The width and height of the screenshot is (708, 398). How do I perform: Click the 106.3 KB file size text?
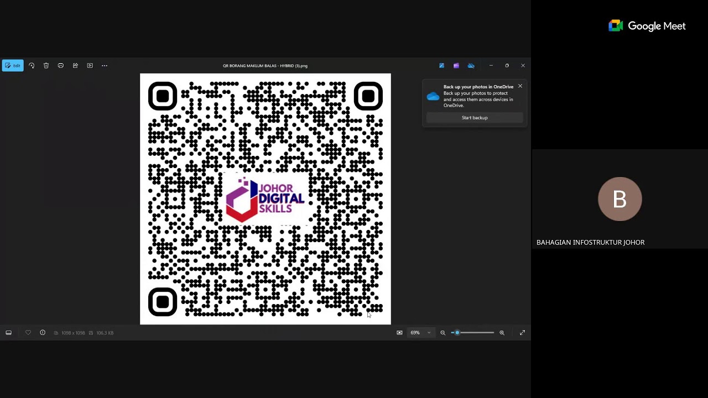click(x=105, y=333)
